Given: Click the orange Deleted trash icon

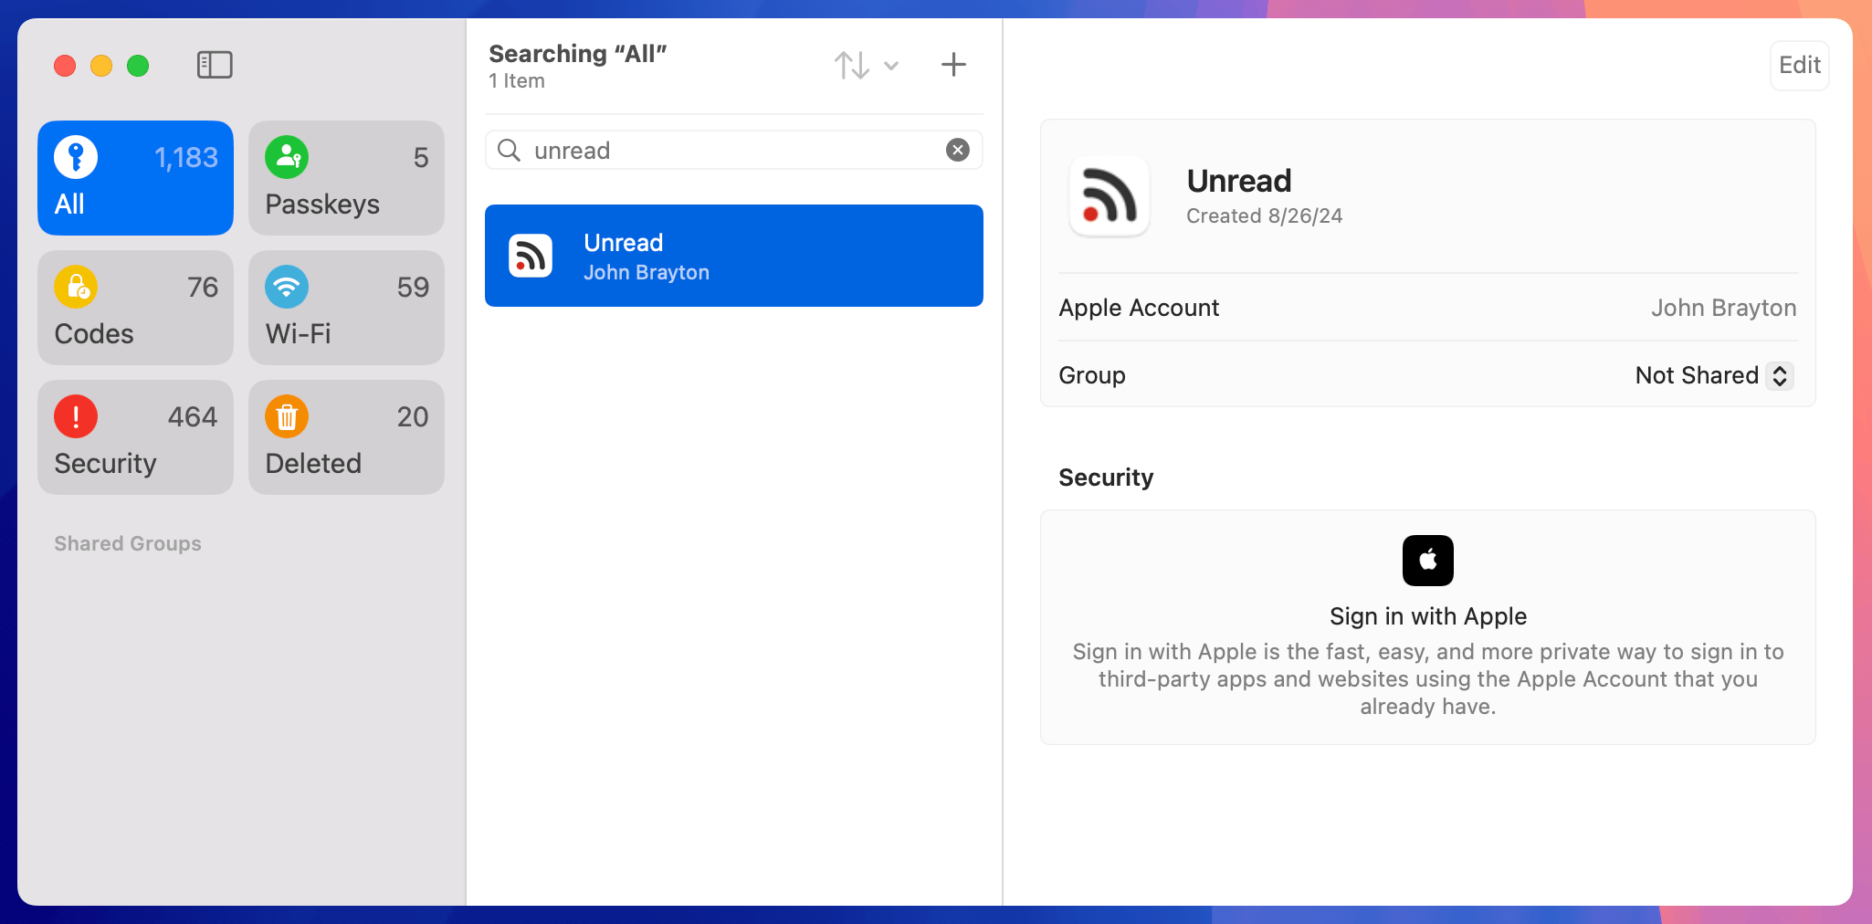Looking at the screenshot, I should click(287, 416).
